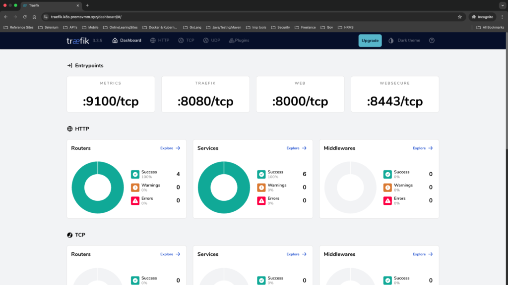Click version number 3.3.5

(97, 41)
